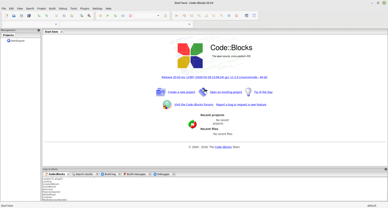This screenshot has width=388, height=208.
Task: Click Create a new project link
Action: click(x=181, y=92)
